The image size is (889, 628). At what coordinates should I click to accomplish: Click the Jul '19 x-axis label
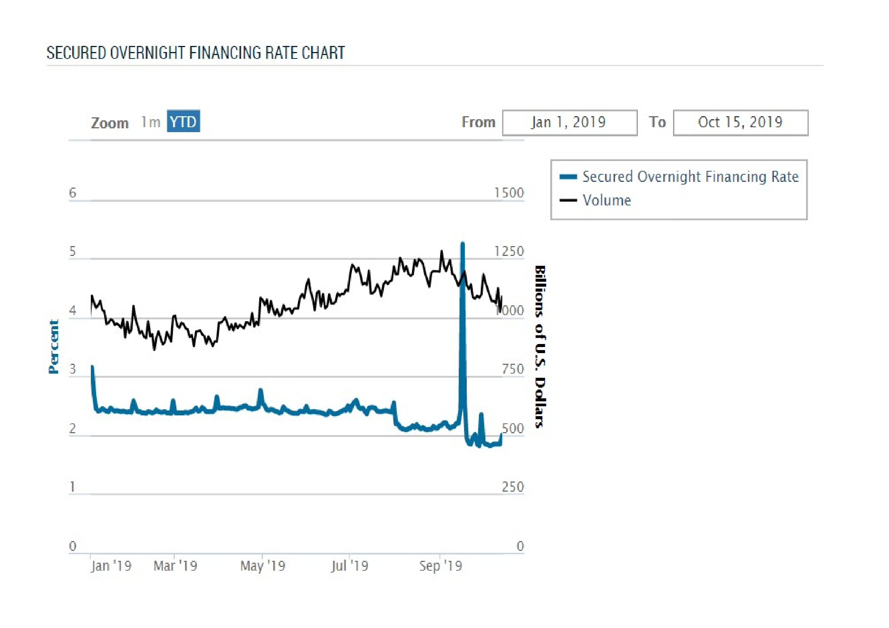coord(350,566)
